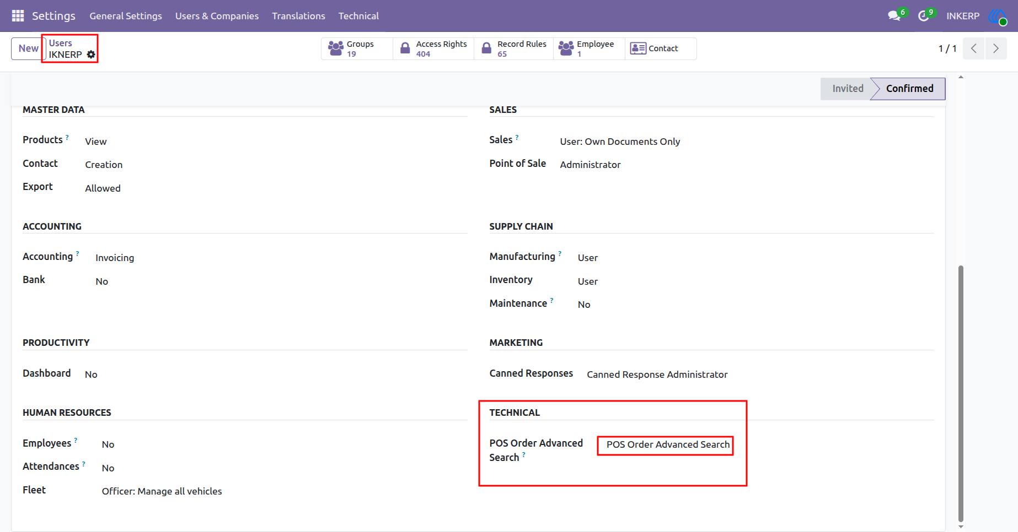Open the Translations menu
Image resolution: width=1018 pixels, height=532 pixels.
point(298,16)
